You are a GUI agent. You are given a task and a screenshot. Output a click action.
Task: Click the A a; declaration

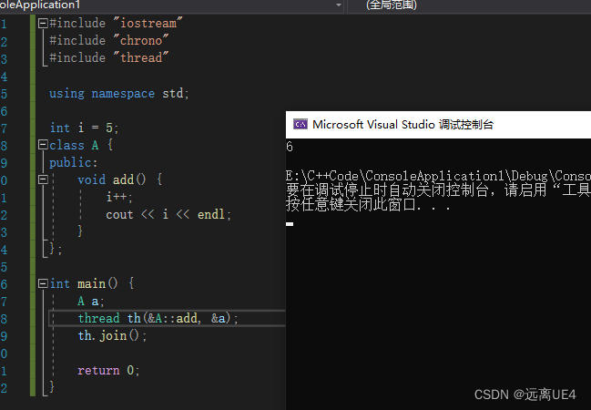[90, 301]
